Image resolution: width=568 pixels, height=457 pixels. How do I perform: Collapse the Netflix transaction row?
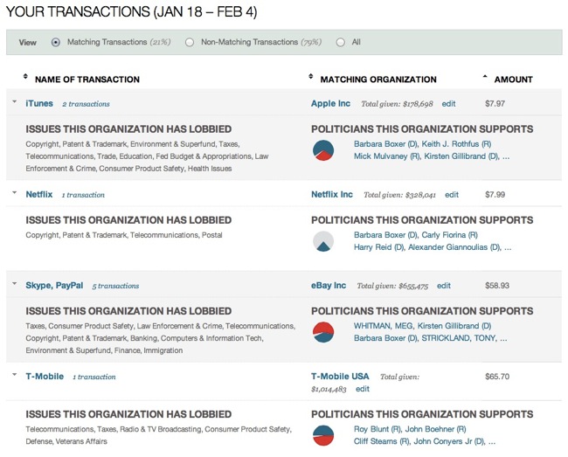(x=15, y=192)
